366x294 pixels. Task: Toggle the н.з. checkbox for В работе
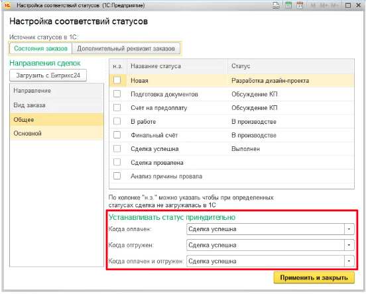(x=117, y=121)
